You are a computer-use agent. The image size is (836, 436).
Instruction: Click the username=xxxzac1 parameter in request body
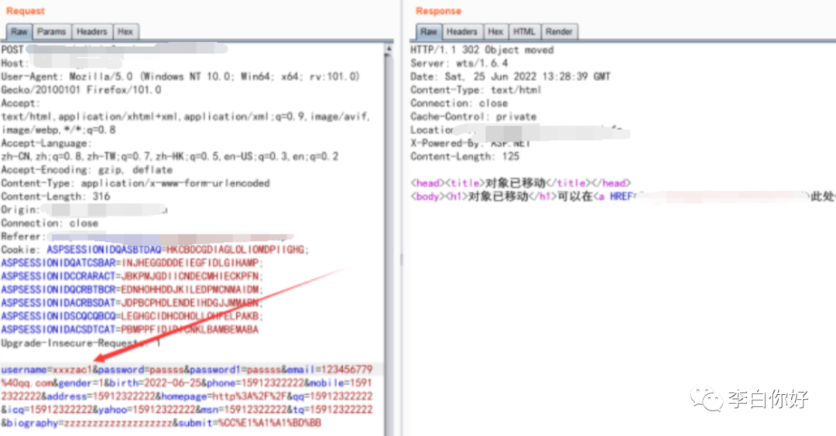point(46,370)
